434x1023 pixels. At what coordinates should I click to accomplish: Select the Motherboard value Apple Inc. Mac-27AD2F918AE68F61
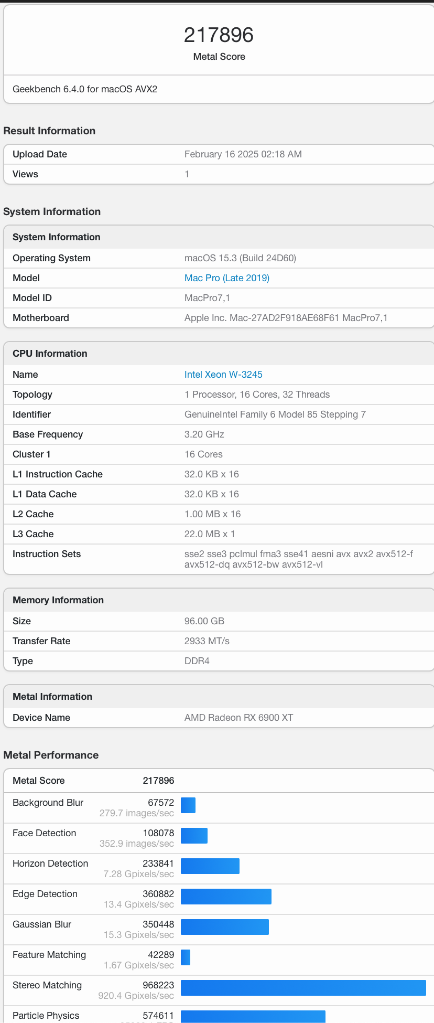pos(286,318)
